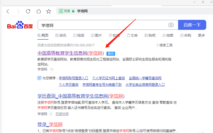Open 学信网账号登录入口 suggested link
This screenshot has height=133, width=213.
(x=73, y=78)
